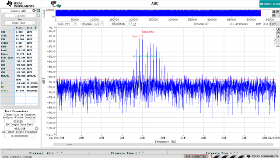Open the Blackman window function dropdown
Screen dimensions: 280x158
pos(120,23)
